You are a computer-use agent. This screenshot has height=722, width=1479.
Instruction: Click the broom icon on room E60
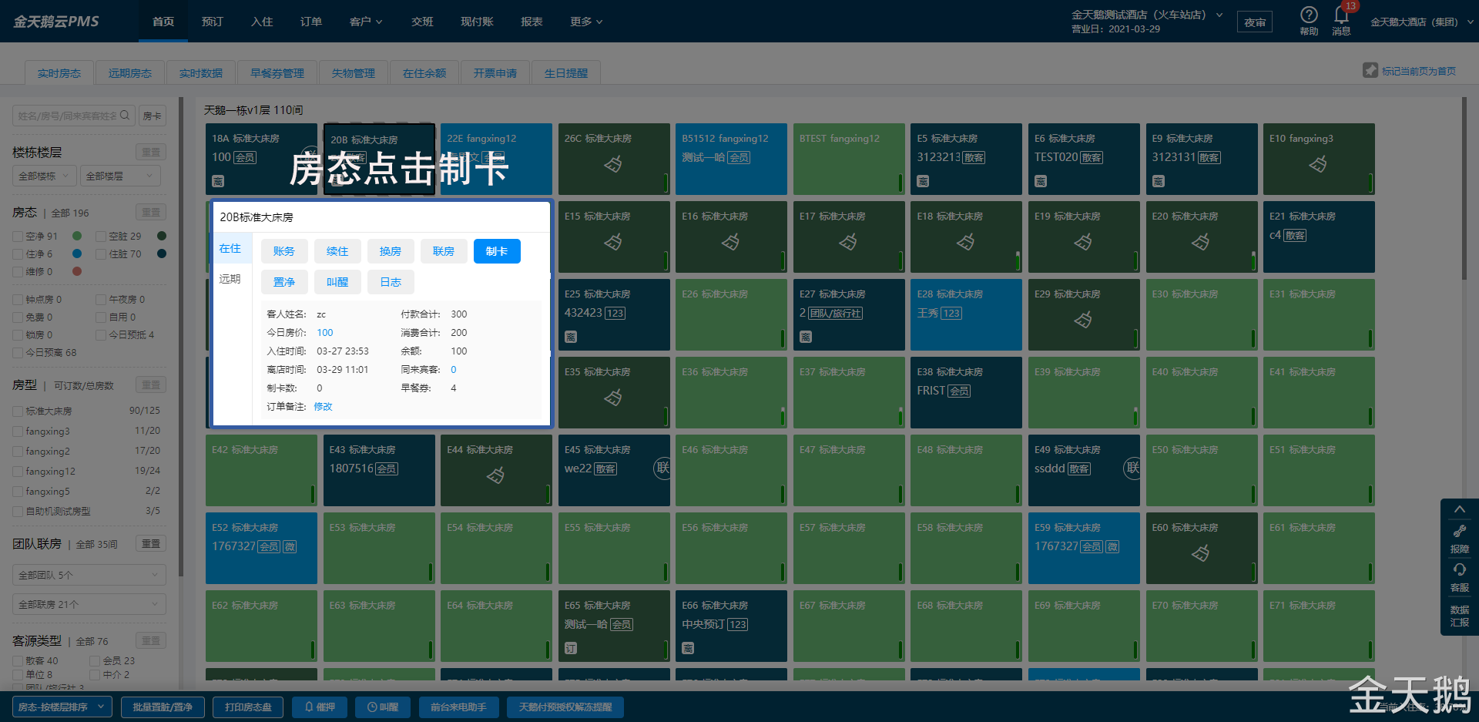click(x=1201, y=552)
